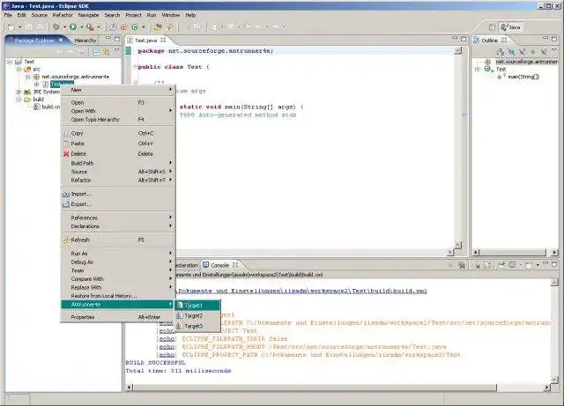564x406 pixels.
Task: Click the New Java Package icon
Action: click(x=123, y=27)
